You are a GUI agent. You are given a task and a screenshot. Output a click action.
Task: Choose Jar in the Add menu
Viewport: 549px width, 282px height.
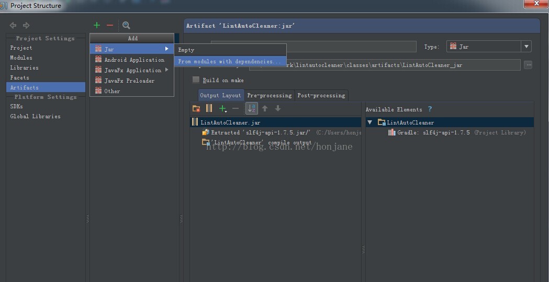132,49
